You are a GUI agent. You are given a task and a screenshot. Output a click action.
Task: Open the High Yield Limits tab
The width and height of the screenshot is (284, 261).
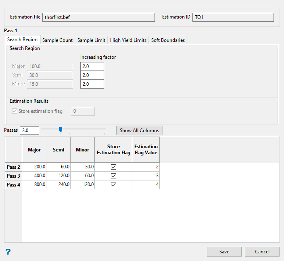(128, 40)
